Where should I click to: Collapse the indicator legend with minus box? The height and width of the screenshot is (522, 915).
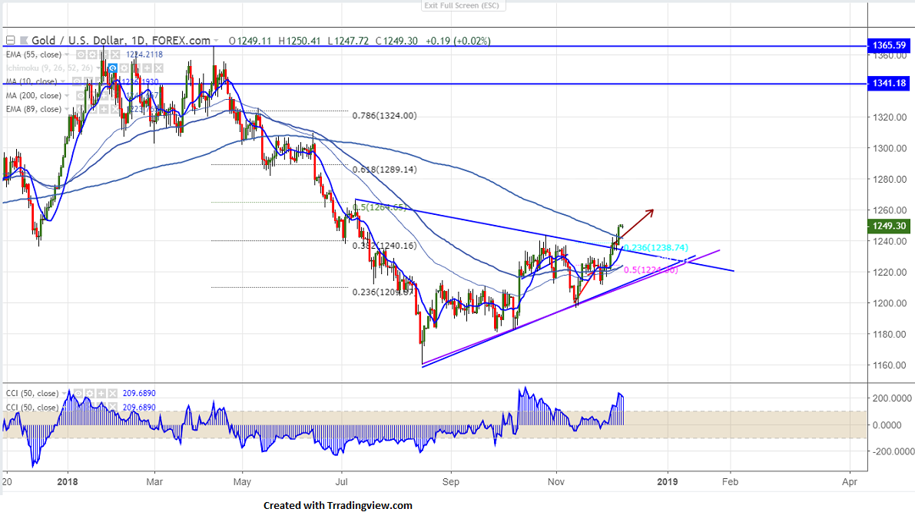click(11, 40)
